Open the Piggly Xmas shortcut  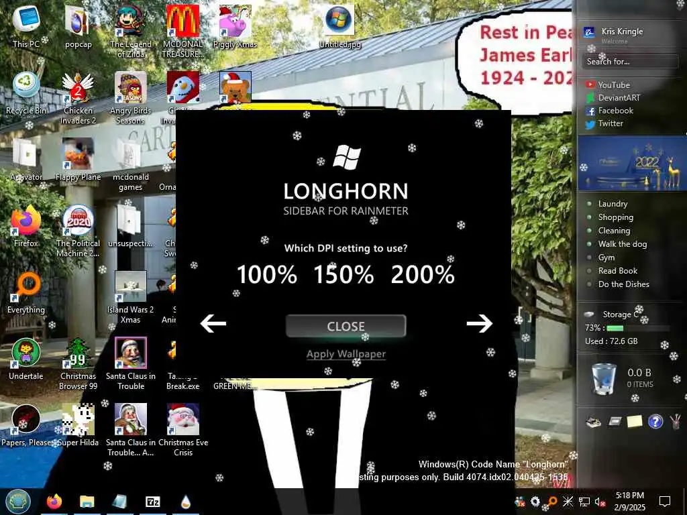pyautogui.click(x=235, y=26)
